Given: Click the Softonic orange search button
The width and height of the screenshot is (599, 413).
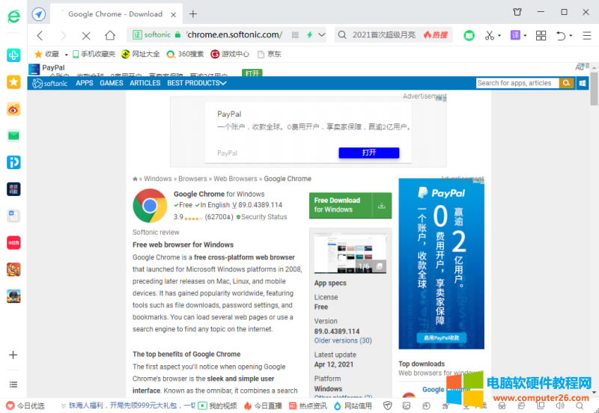Looking at the screenshot, I should coord(567,83).
